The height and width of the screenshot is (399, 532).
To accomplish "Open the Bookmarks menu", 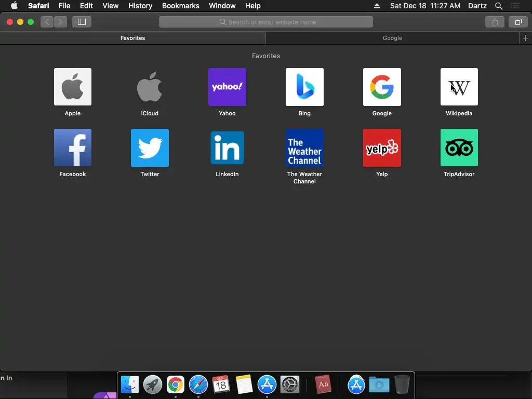I will click(180, 6).
